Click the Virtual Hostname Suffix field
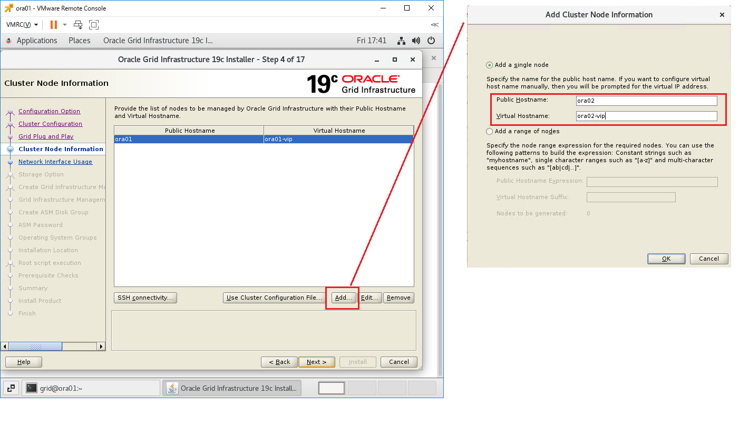The image size is (749, 425). pos(631,197)
